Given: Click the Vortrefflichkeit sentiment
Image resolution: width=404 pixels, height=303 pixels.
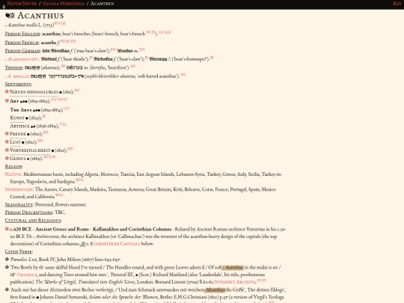Looking at the screenshot, I should coord(30,150).
